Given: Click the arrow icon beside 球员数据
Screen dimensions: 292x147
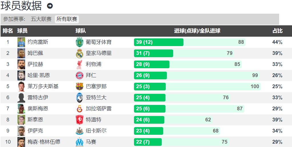Looking at the screenshot, I should 50,6.
